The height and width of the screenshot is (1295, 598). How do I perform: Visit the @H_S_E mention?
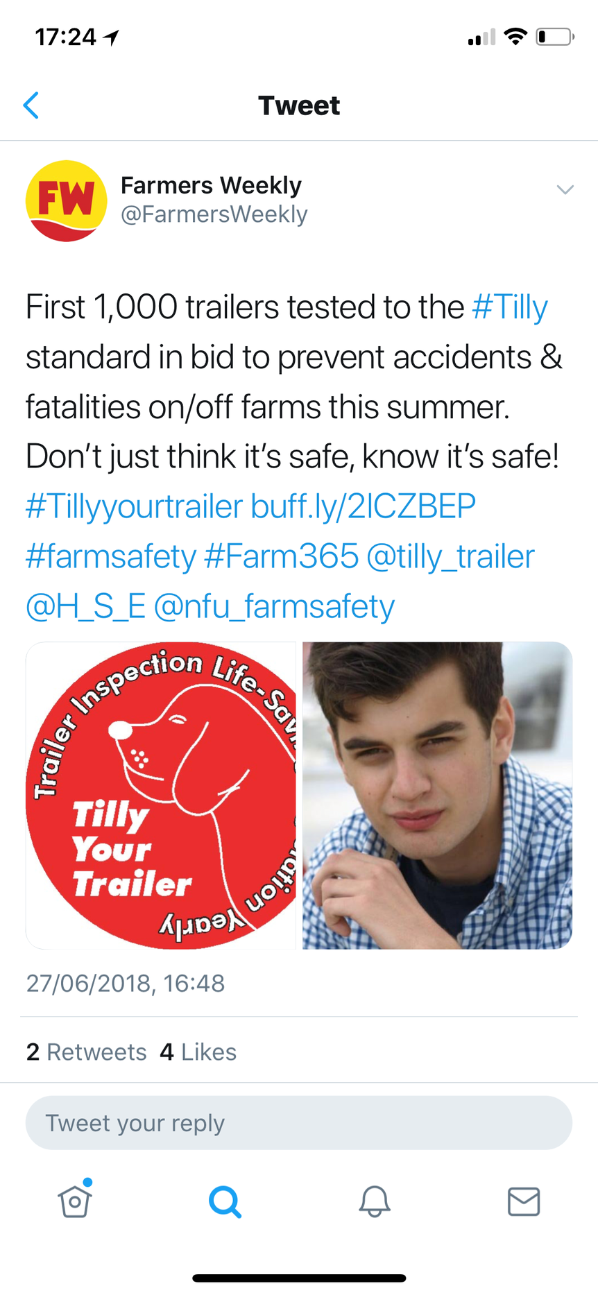(x=85, y=606)
